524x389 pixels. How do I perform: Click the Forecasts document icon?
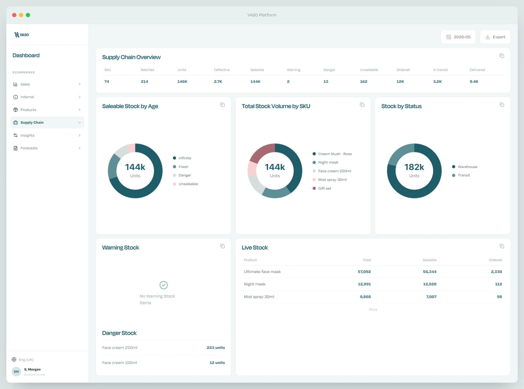pyautogui.click(x=16, y=148)
